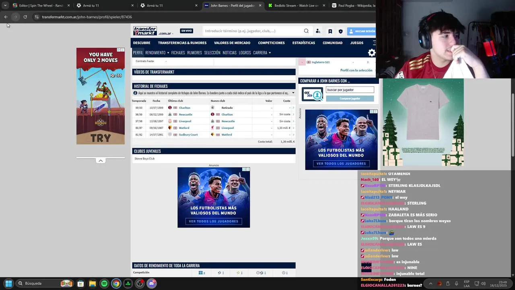Select the PERFIL player sub-tab
Image resolution: width=515 pixels, height=290 pixels.
point(138,53)
